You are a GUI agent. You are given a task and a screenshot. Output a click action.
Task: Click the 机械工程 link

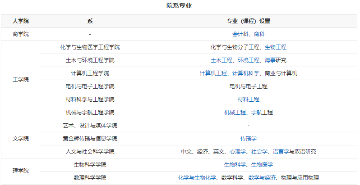235,113
